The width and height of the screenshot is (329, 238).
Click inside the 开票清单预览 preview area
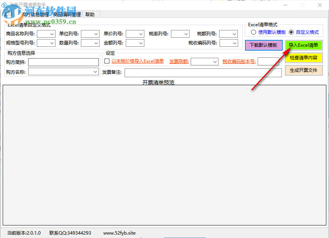164,155
